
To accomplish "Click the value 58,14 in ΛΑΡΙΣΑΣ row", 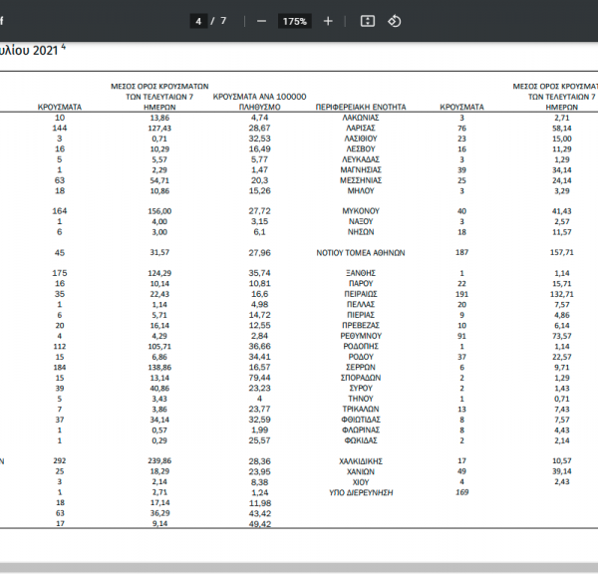I will 561,129.
